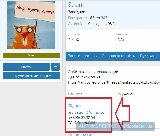Open the Остання активність tab
Image resolution: width=160 pixels, height=136 pixels.
click(118, 56)
